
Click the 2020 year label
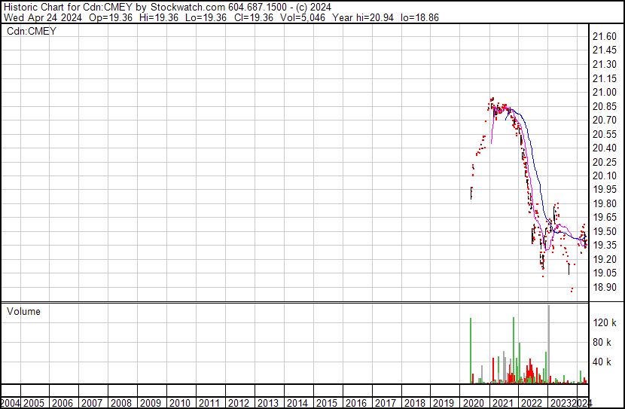tap(474, 403)
